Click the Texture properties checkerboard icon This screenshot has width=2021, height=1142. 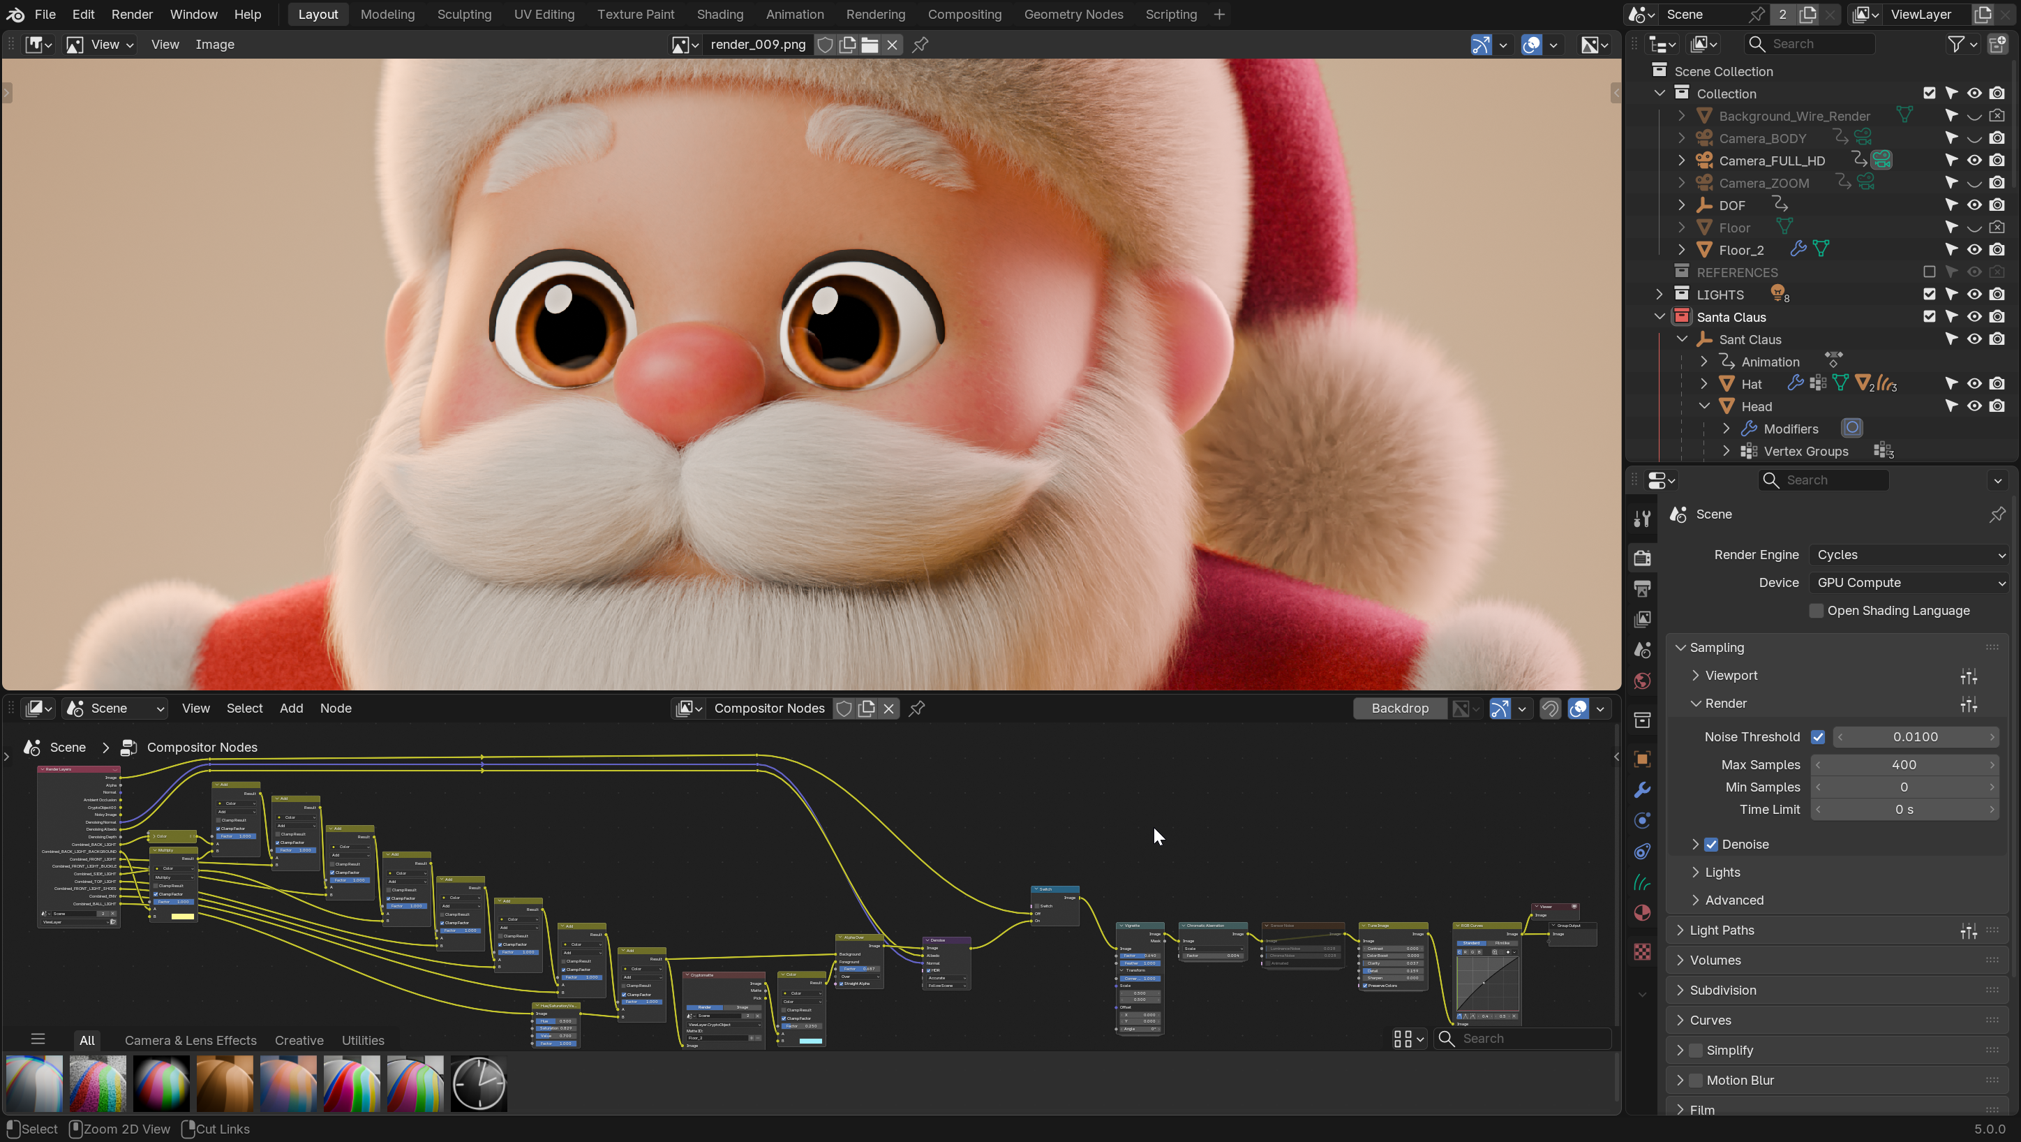point(1642,952)
